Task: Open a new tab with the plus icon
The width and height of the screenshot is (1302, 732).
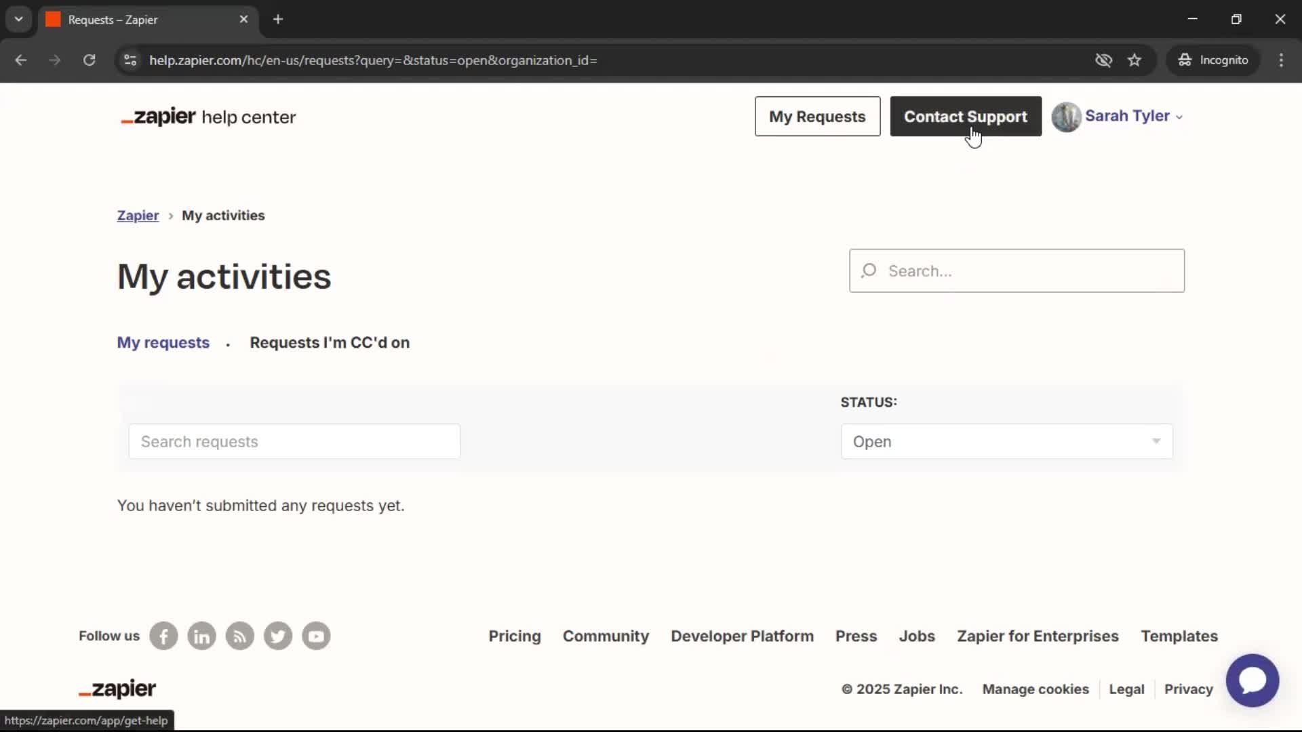Action: coord(278,20)
